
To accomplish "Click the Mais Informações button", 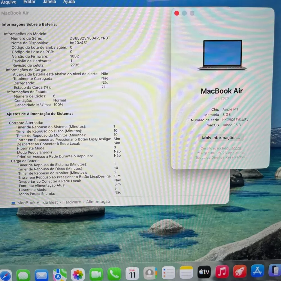I will [x=221, y=138].
